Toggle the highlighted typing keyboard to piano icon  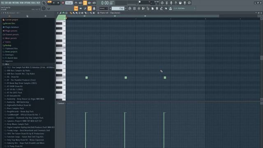pyautogui.click(x=76, y=8)
